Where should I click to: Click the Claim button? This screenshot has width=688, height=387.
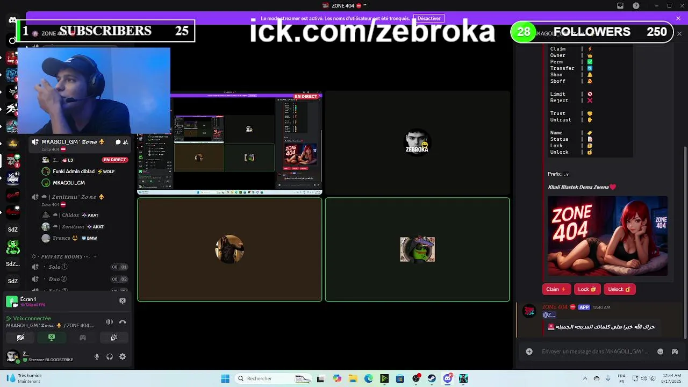click(556, 289)
